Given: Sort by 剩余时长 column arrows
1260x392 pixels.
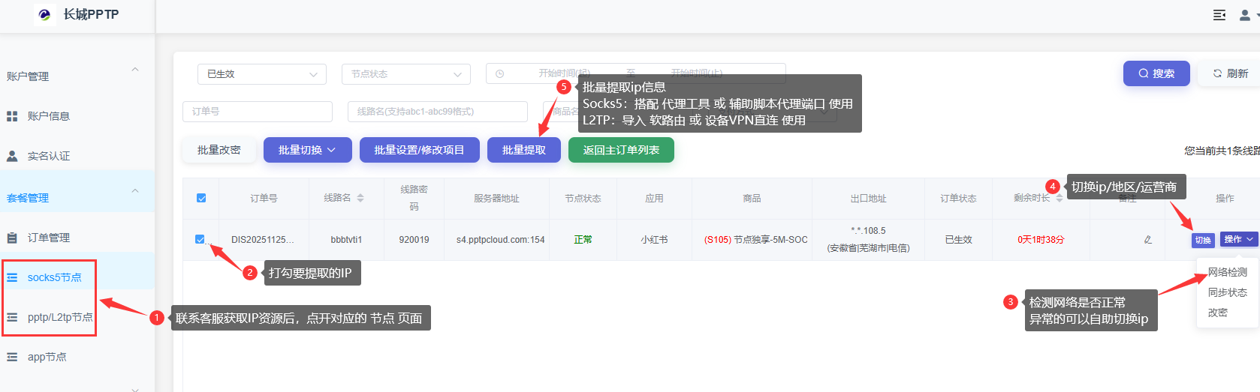Looking at the screenshot, I should click(x=1059, y=198).
